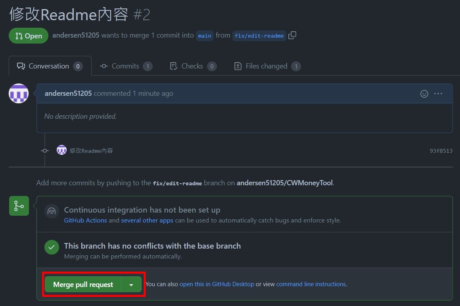Click andersen51205/CWMoneyTool repository name text

coord(285,183)
